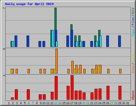This screenshot has width=136, height=106.
Task: Click the orange 'Sites' legend label
Action: [133, 69]
